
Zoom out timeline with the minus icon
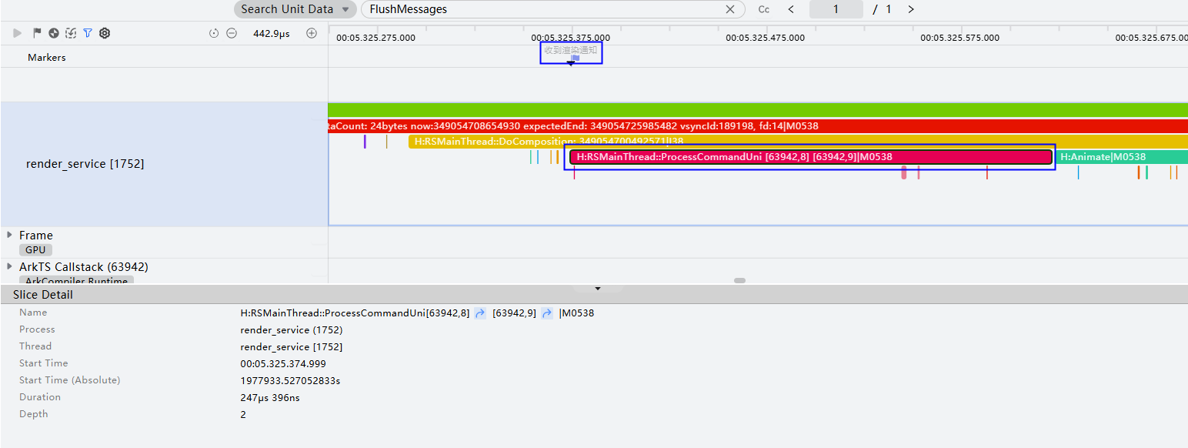click(x=231, y=33)
